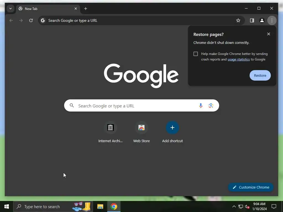Open the Internet Archive shortcut
The height and width of the screenshot is (212, 283).
coord(111,132)
